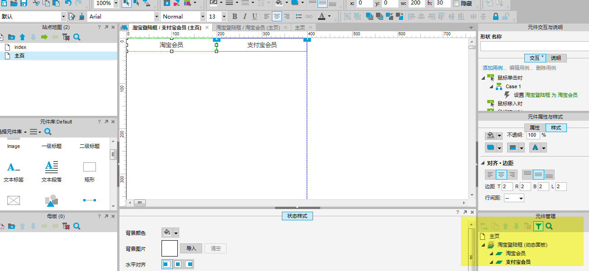Open the Arial font family dropdown
The image size is (589, 271).
(x=156, y=16)
